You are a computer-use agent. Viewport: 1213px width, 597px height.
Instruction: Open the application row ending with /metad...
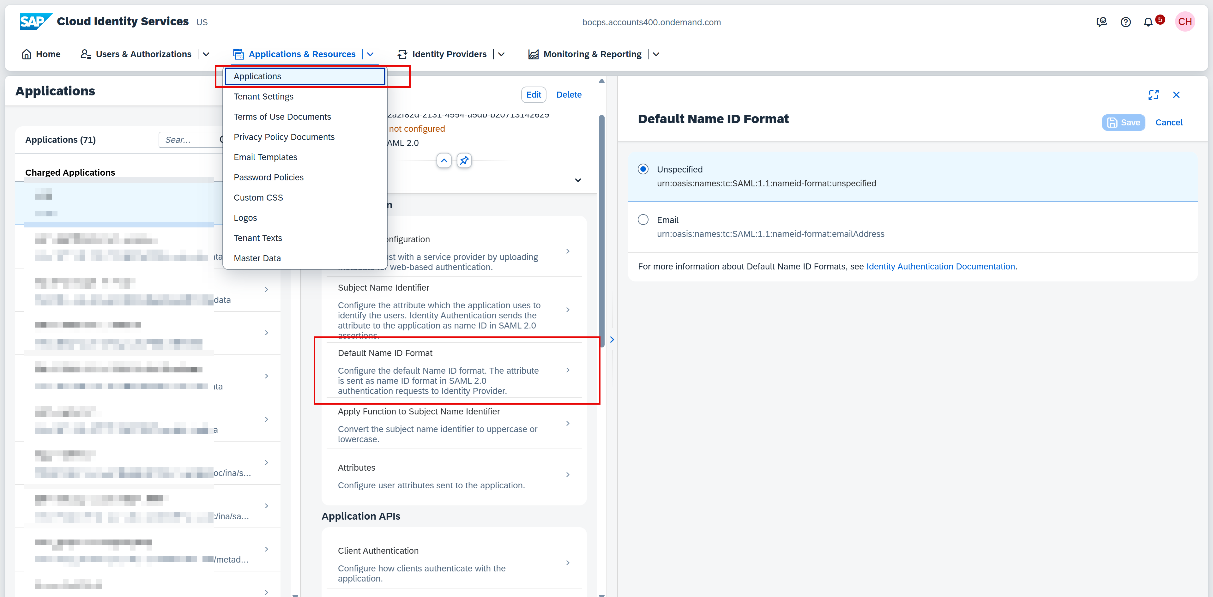tap(148, 549)
